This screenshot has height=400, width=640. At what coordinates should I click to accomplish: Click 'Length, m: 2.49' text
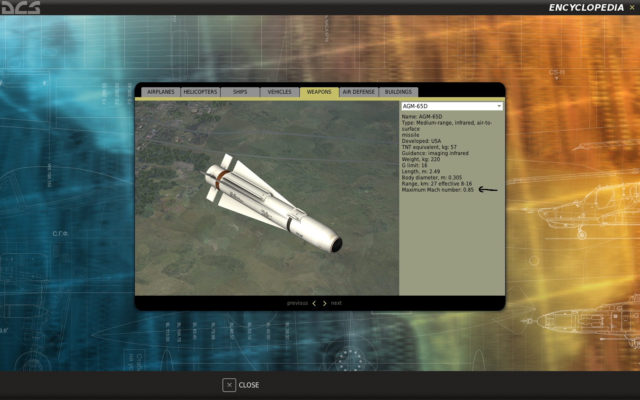[421, 171]
